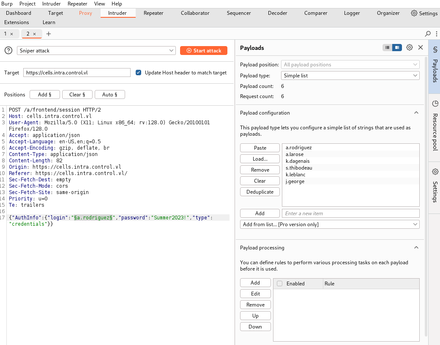The image size is (440, 345).
Task: Click the Paste payload button
Action: [x=260, y=148]
